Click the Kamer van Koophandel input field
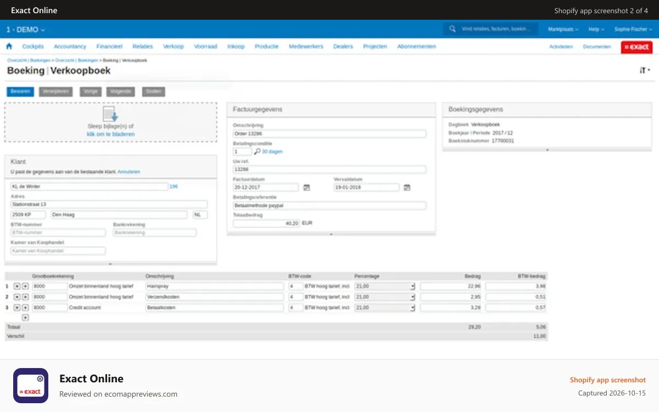This screenshot has height=412, width=659. click(58, 251)
